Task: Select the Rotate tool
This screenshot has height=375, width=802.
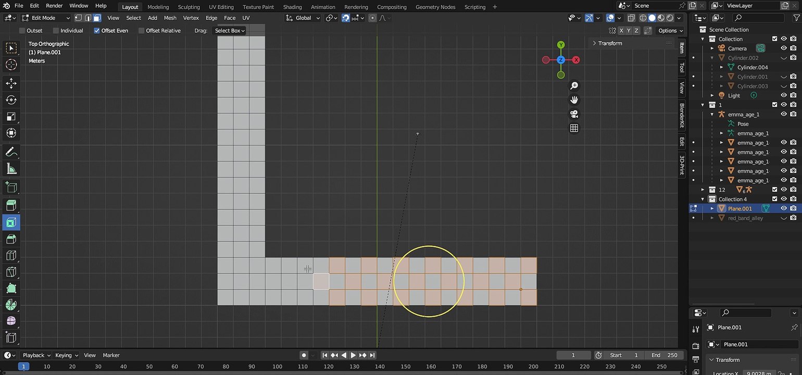Action: pos(11,100)
